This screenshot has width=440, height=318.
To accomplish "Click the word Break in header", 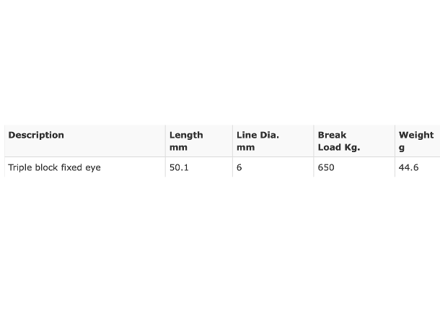I will tap(332, 135).
